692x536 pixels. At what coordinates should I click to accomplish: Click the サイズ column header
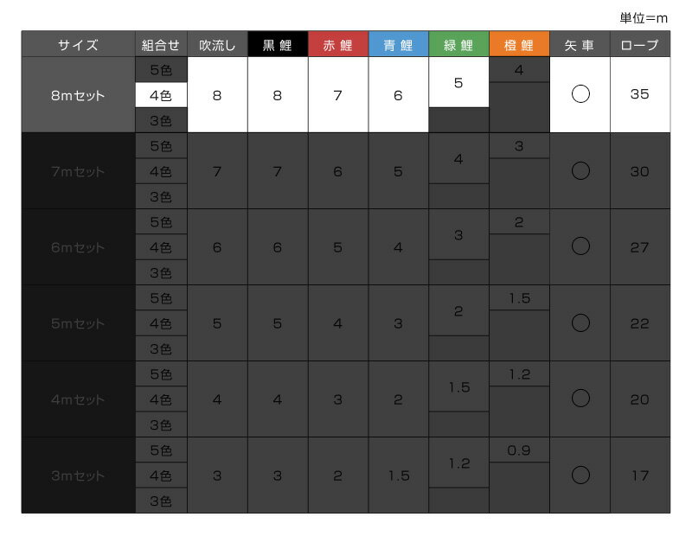point(78,45)
